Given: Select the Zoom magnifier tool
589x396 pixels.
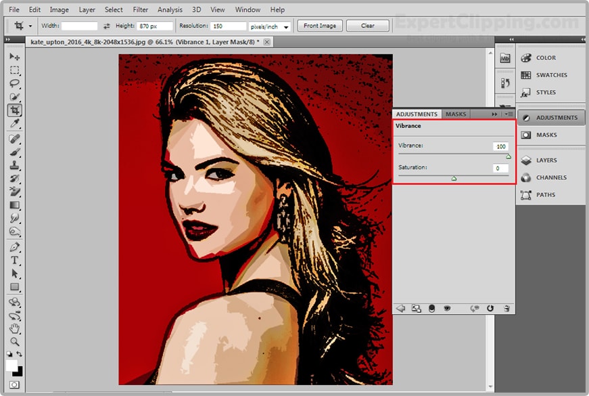Looking at the screenshot, I should [14, 342].
